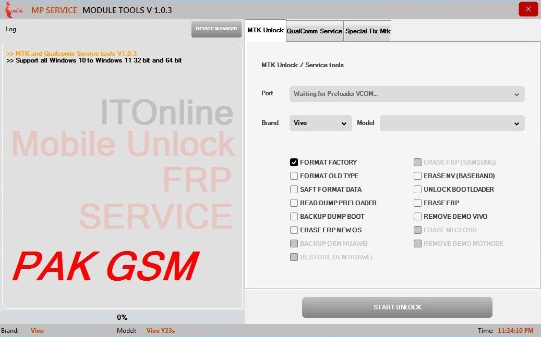Click the 'MP SERVICE' title text
The height and width of the screenshot is (337, 541).
[x=54, y=10]
